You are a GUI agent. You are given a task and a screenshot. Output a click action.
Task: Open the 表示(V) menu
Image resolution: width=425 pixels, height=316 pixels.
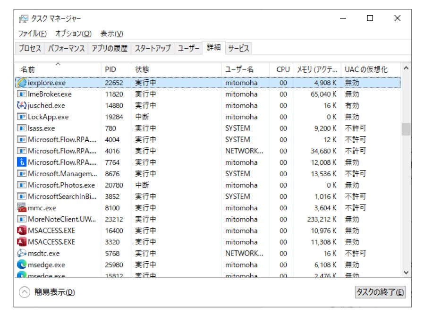pyautogui.click(x=111, y=34)
